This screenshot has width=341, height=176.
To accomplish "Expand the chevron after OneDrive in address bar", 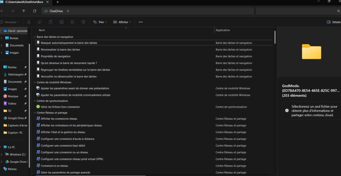I will (x=68, y=11).
